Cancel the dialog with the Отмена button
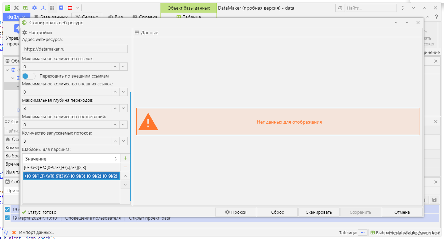The width and height of the screenshot is (444, 239). pyautogui.click(x=402, y=212)
